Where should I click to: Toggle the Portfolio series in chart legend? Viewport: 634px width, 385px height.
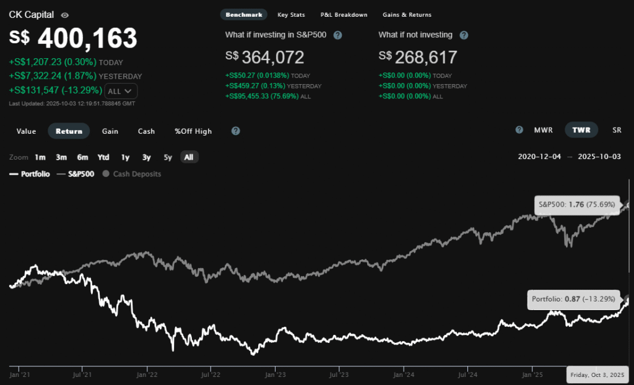[x=30, y=174]
